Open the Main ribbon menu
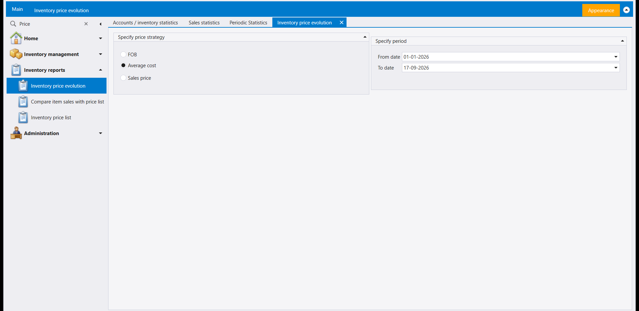639x311 pixels. pyautogui.click(x=17, y=9)
